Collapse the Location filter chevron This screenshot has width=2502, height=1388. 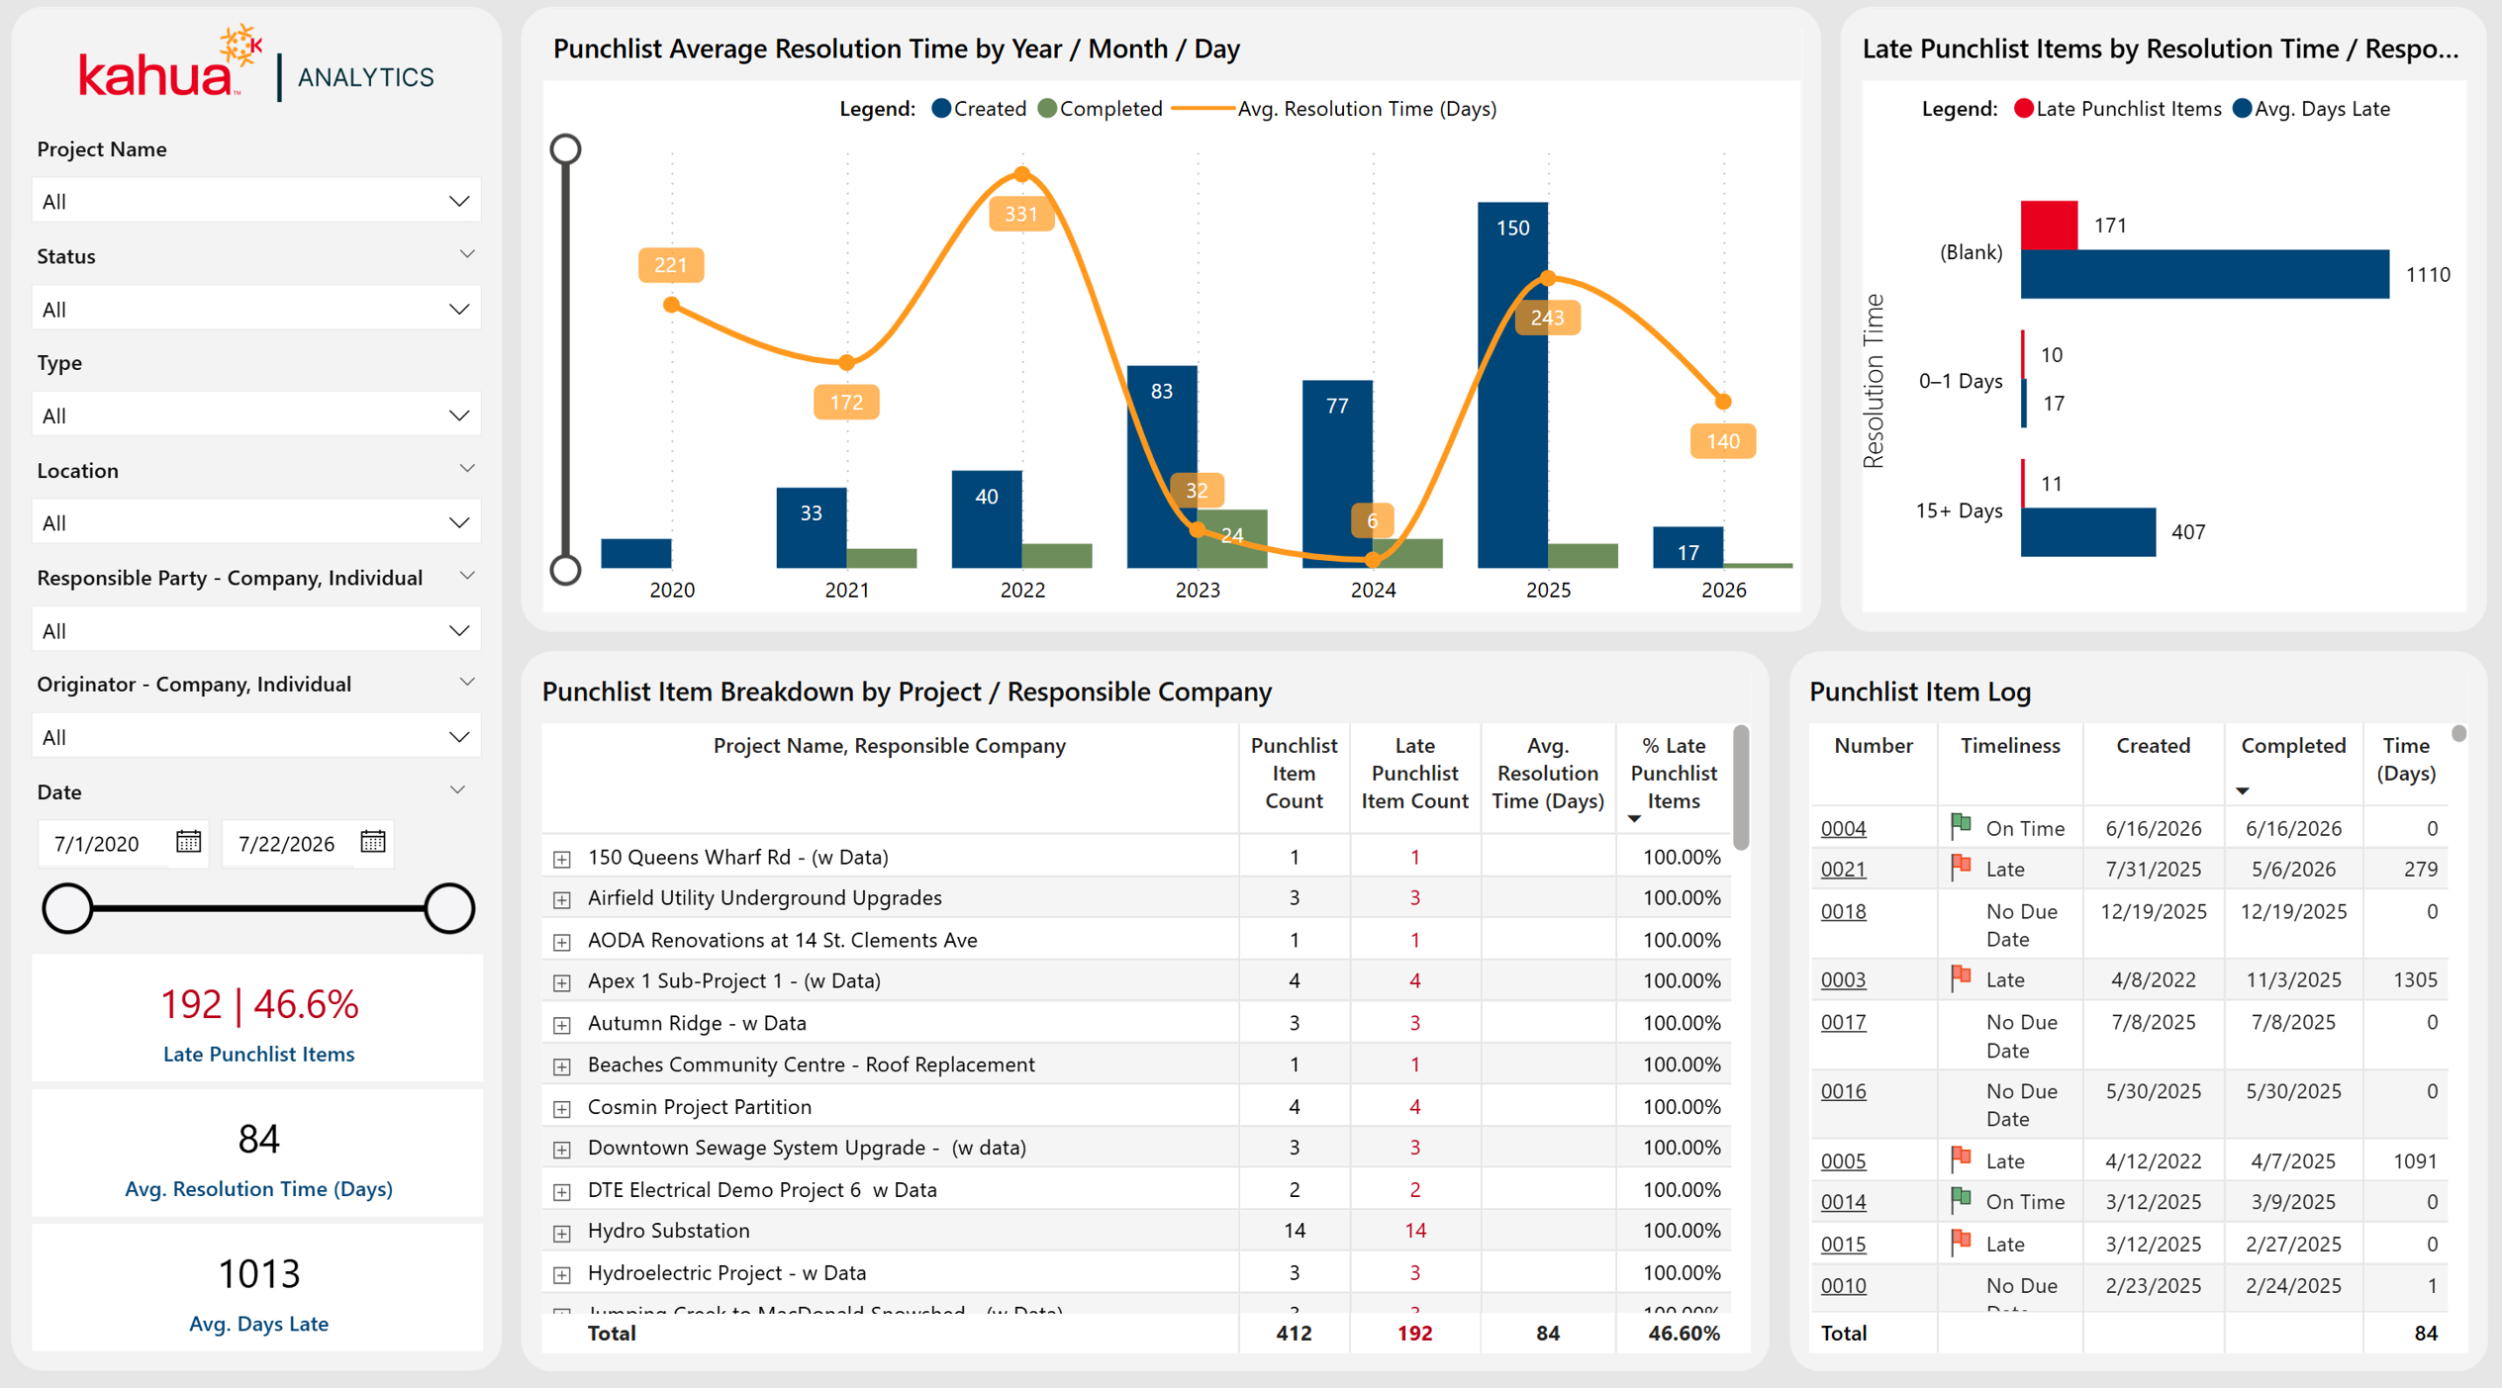pos(466,468)
